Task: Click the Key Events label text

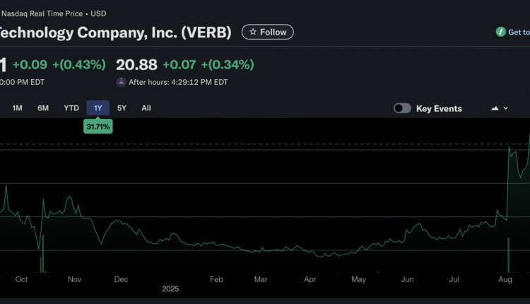Action: pyautogui.click(x=439, y=108)
